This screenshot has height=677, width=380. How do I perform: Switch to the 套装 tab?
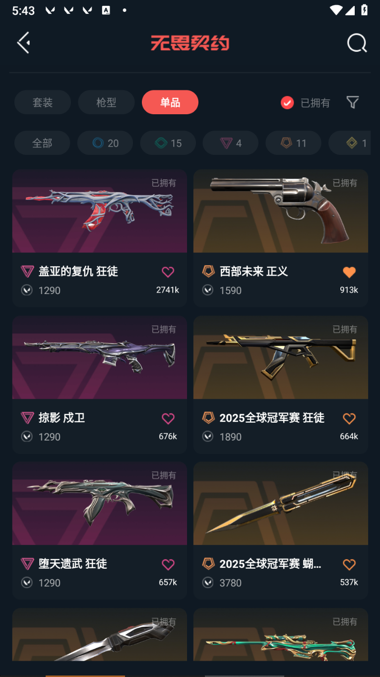coord(43,102)
